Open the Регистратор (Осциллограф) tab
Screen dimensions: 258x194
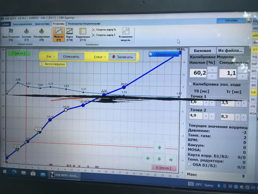point(84,24)
